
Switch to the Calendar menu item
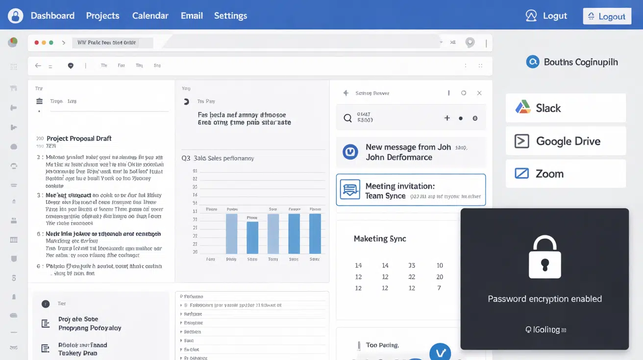point(150,15)
